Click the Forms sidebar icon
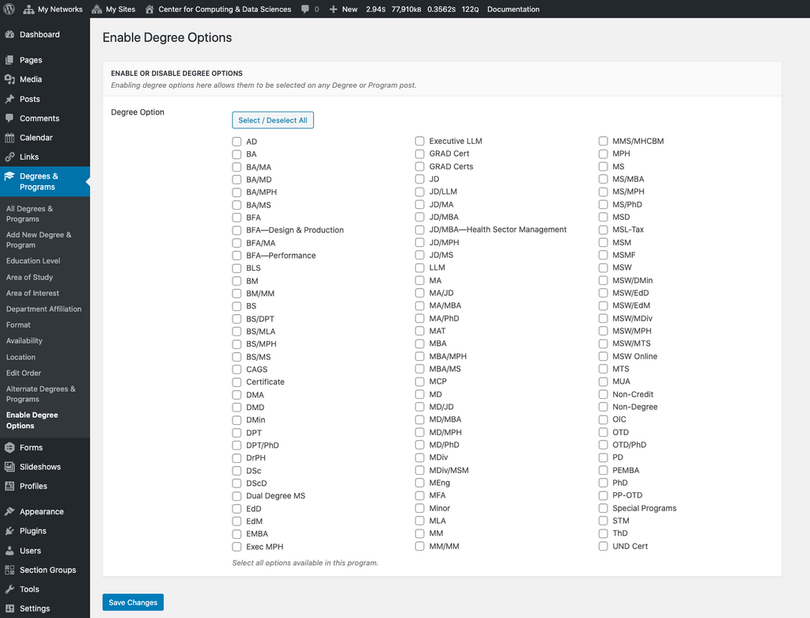 9,448
